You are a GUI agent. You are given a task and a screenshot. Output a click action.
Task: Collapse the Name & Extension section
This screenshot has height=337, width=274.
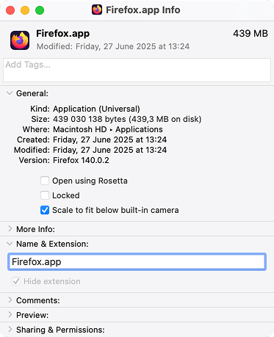pos(10,244)
